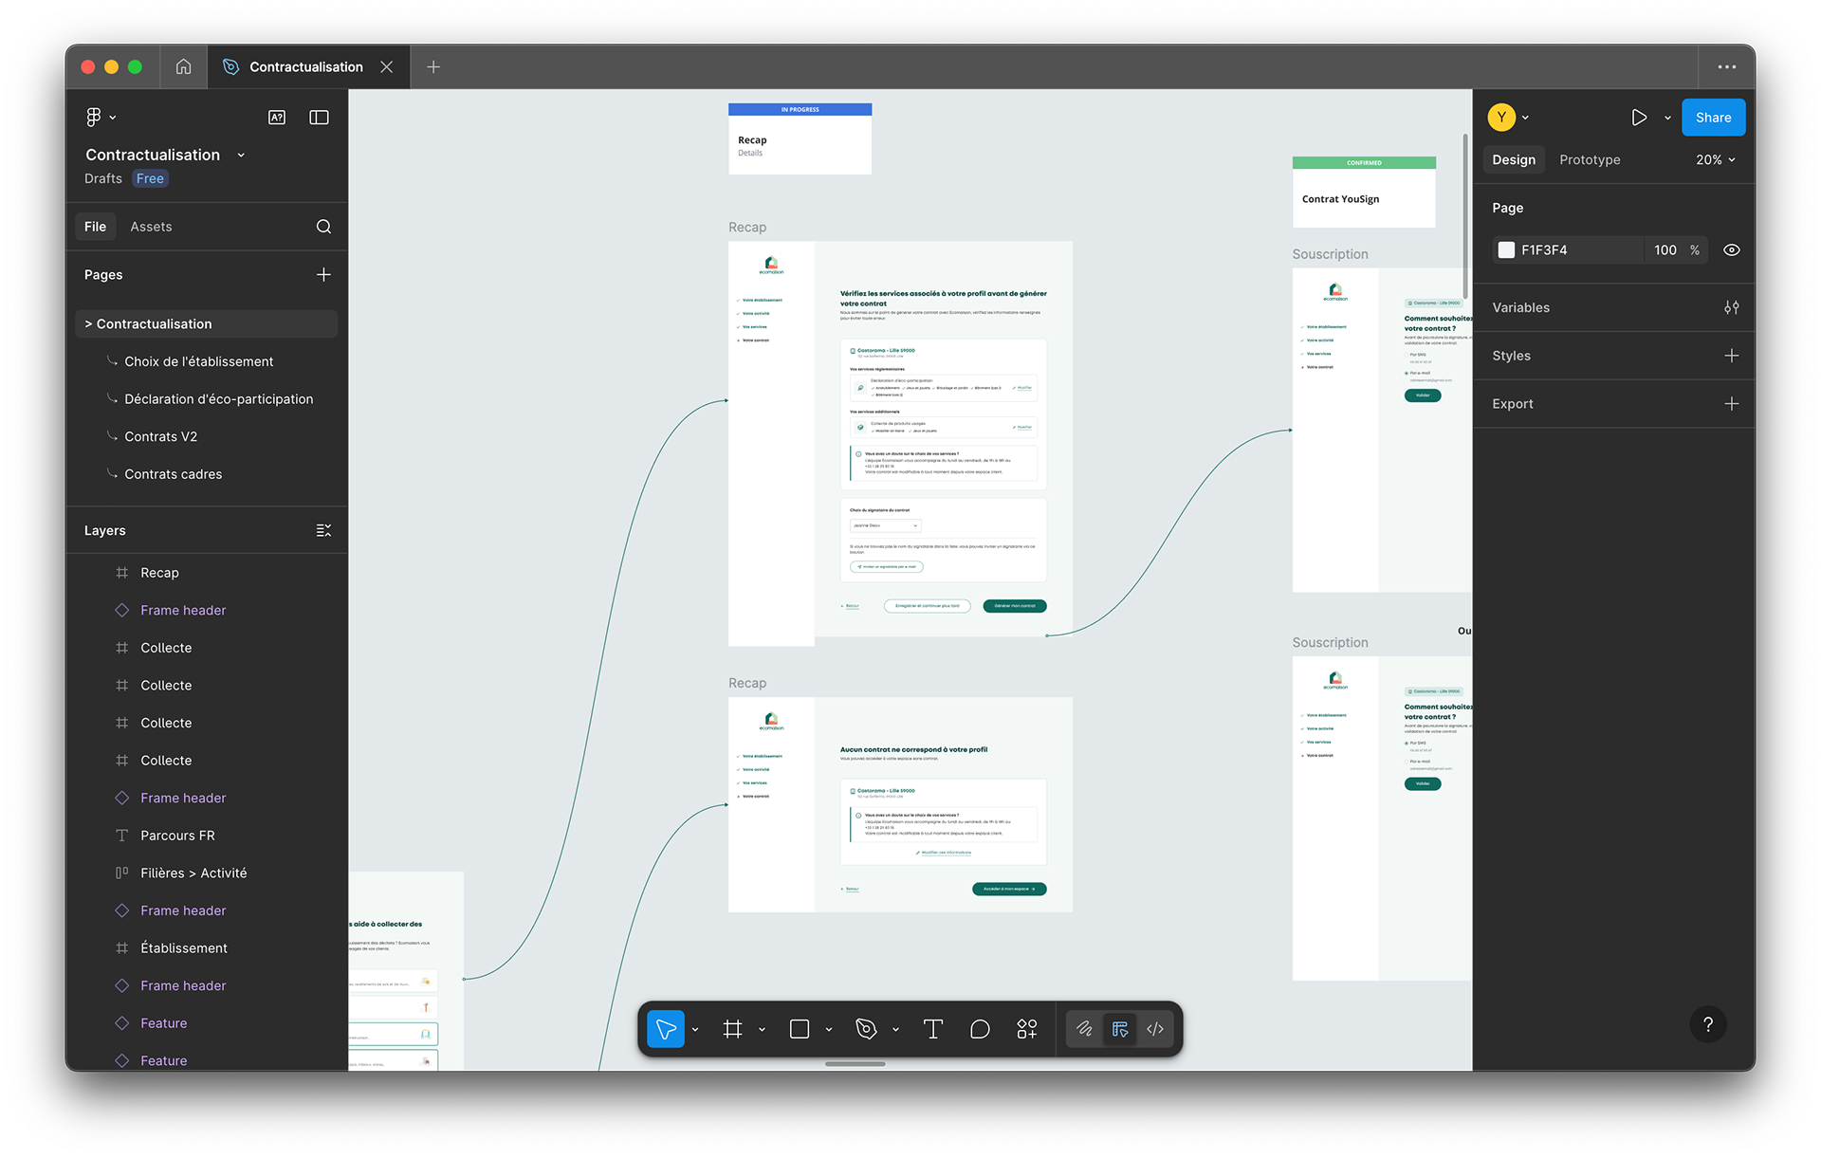Expand Contractualisation file name dropdown

(241, 156)
